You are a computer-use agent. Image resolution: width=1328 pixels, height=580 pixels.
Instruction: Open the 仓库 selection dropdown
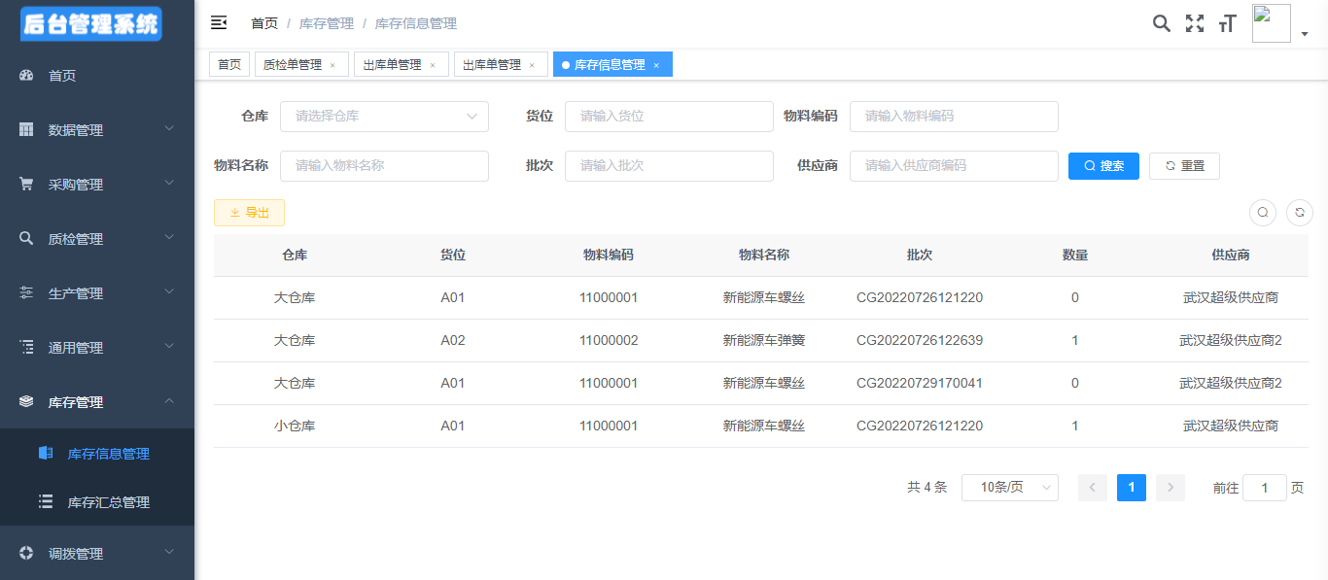click(x=384, y=117)
